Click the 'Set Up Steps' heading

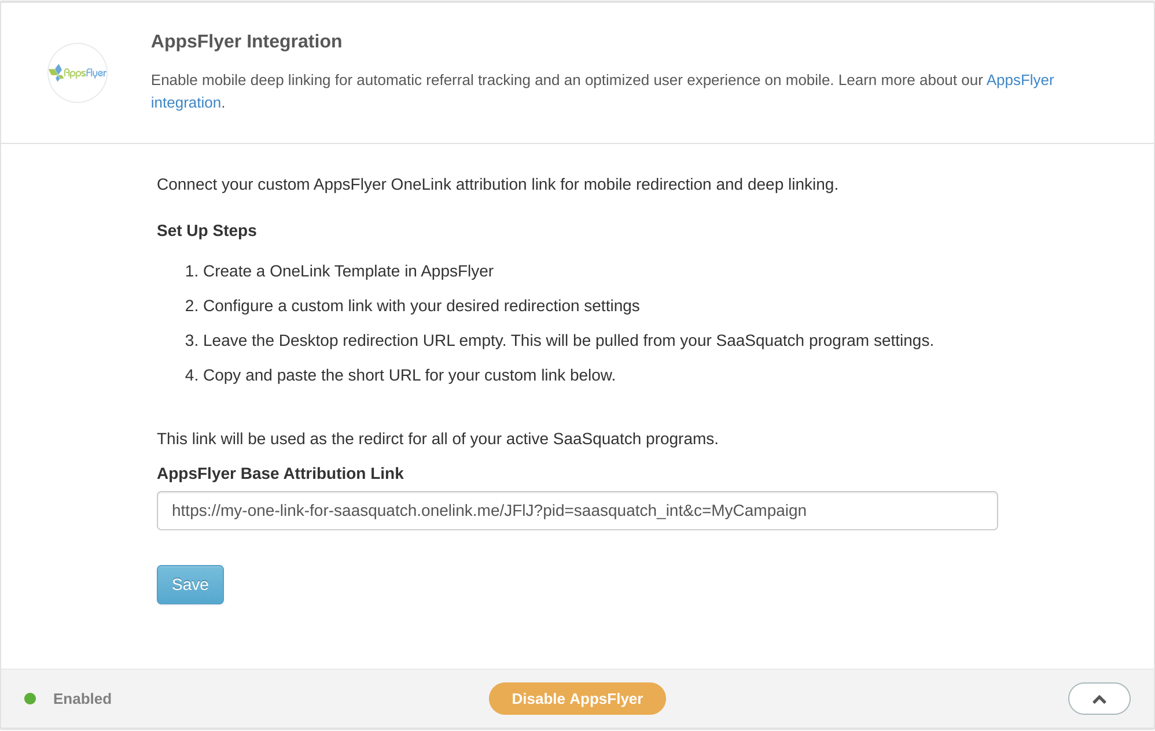pos(207,230)
